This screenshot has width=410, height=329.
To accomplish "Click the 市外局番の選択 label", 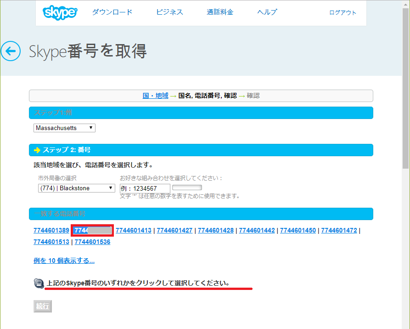I will [x=57, y=178].
